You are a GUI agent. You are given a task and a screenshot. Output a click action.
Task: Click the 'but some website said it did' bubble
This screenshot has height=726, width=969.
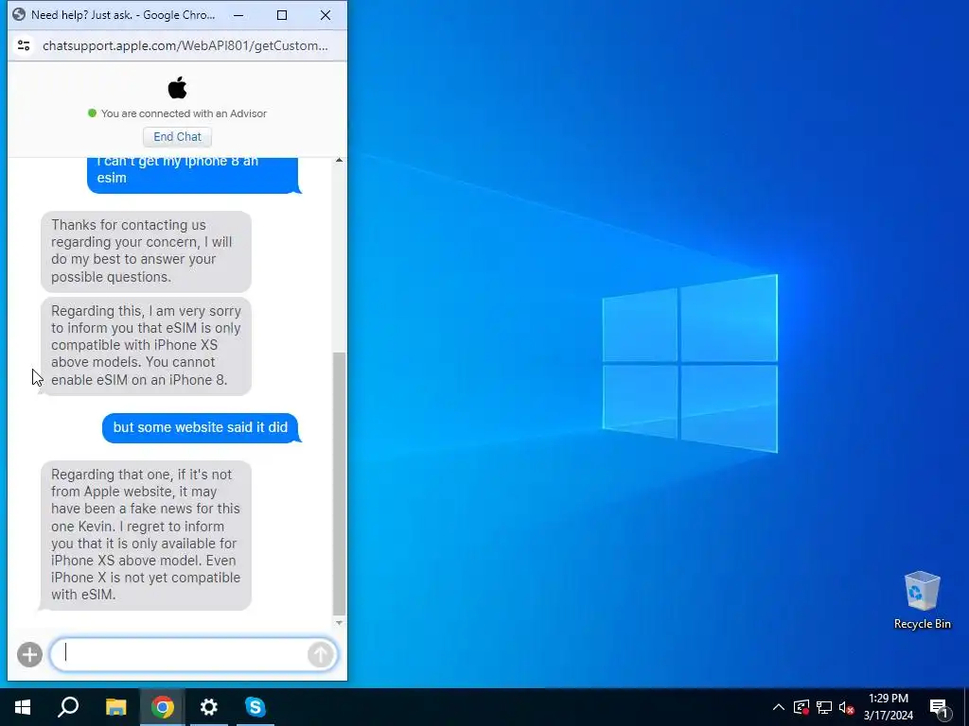(x=201, y=427)
